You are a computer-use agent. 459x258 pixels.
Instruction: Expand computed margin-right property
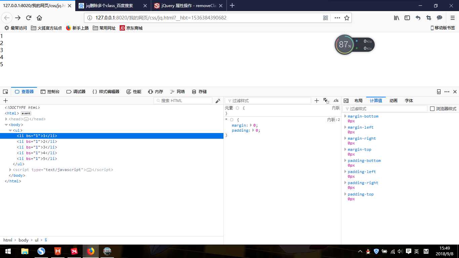click(x=345, y=138)
